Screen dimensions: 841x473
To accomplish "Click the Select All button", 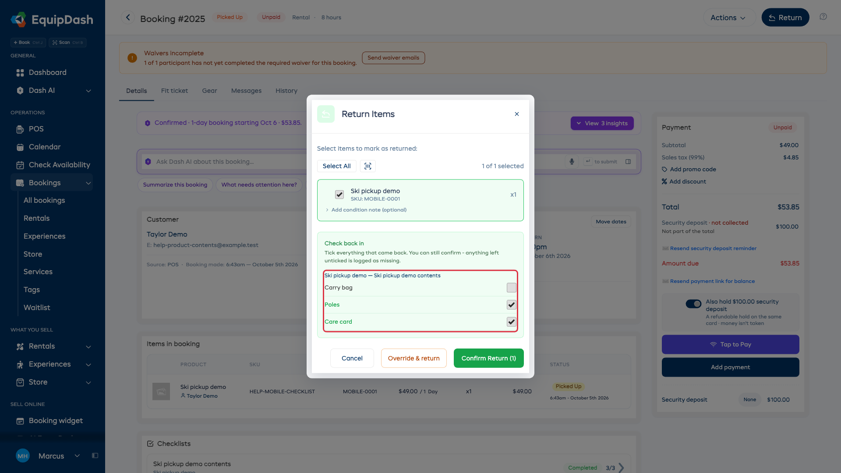I will pos(336,166).
